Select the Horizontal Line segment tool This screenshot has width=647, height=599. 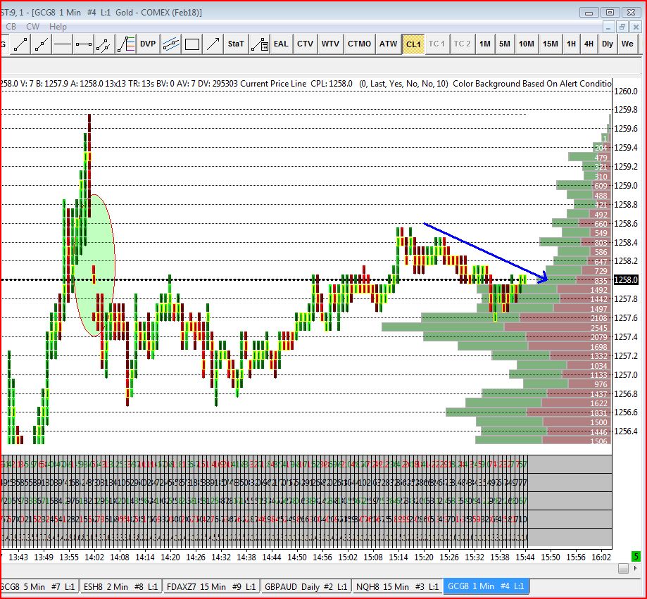83,44
